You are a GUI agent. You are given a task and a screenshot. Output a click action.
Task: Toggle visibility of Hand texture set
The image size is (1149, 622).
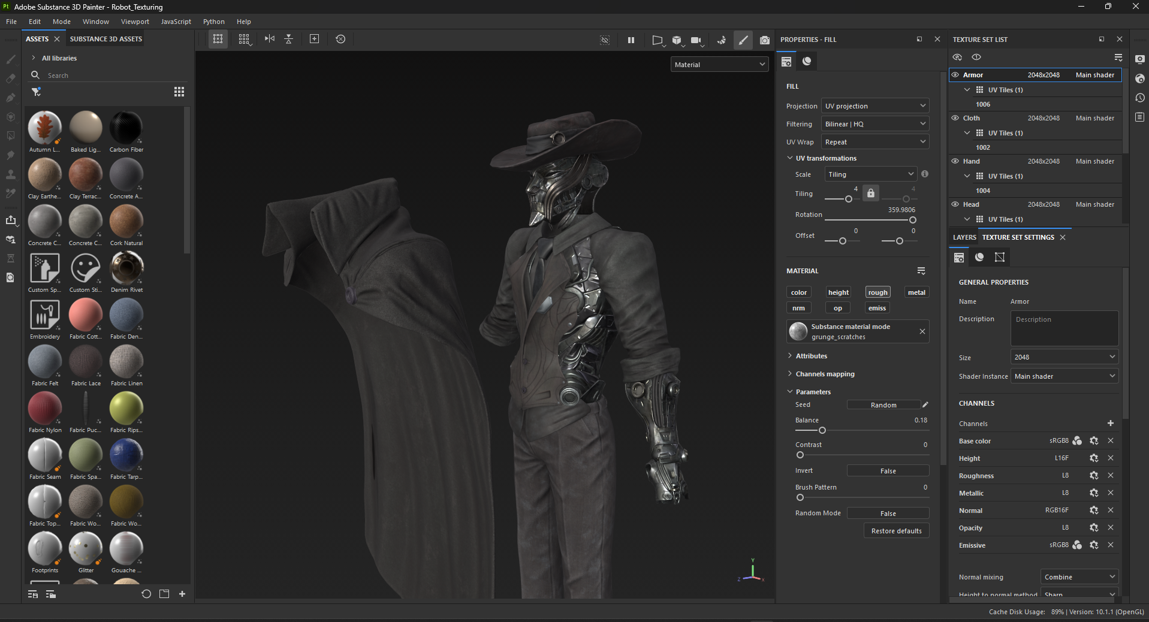click(955, 161)
